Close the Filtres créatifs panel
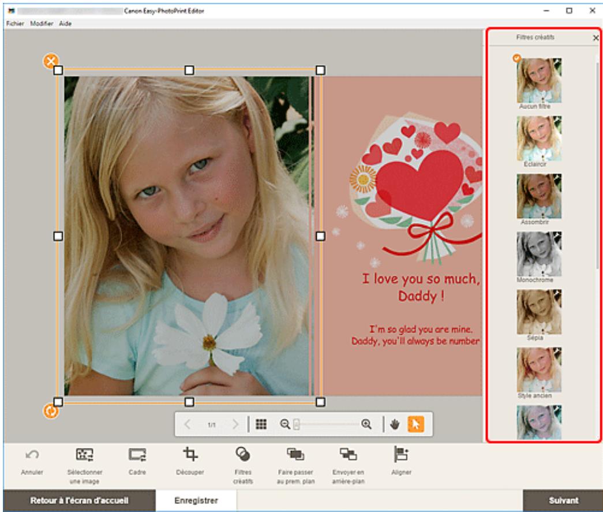Viewport: 603px width, 512px height. (x=595, y=38)
